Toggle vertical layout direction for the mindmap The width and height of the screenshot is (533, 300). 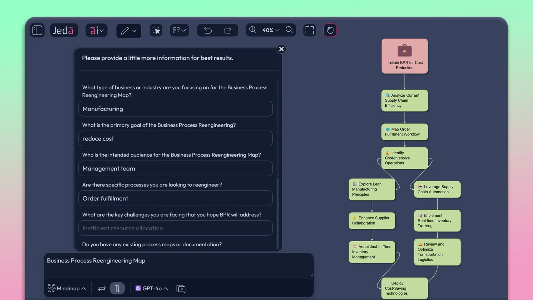pyautogui.click(x=117, y=288)
